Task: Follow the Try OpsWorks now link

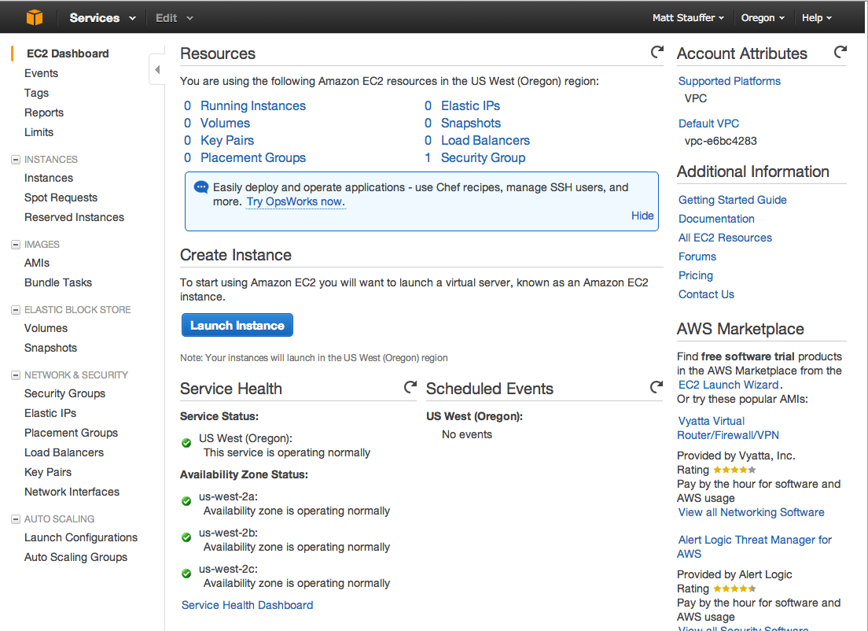Action: (296, 201)
